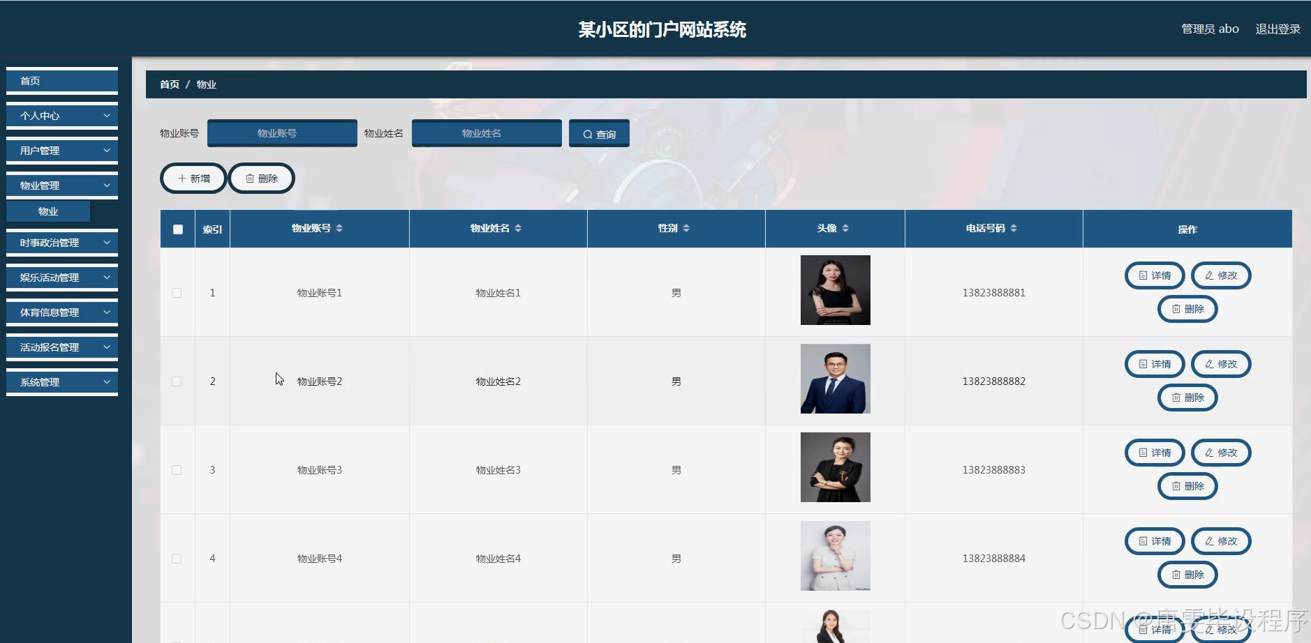Open the avatar photo of 物业账号3

(x=835, y=467)
